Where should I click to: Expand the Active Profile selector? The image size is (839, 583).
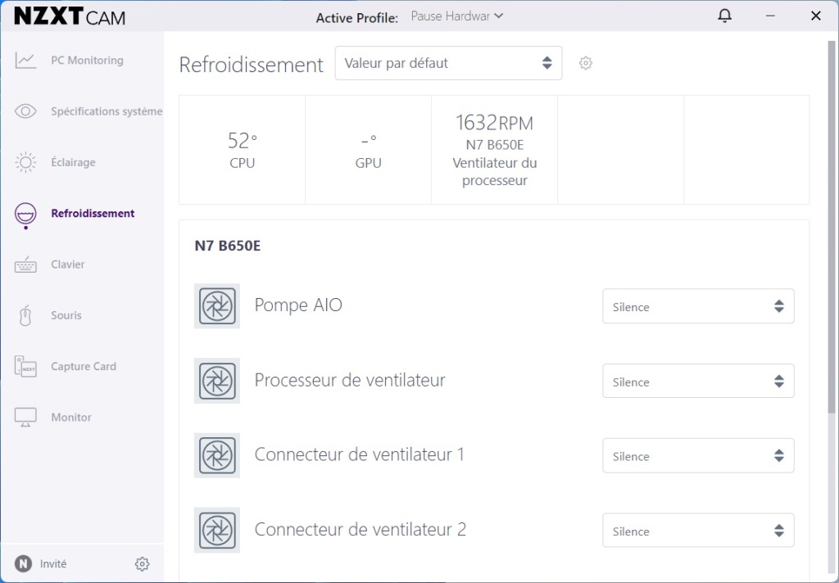(x=456, y=16)
